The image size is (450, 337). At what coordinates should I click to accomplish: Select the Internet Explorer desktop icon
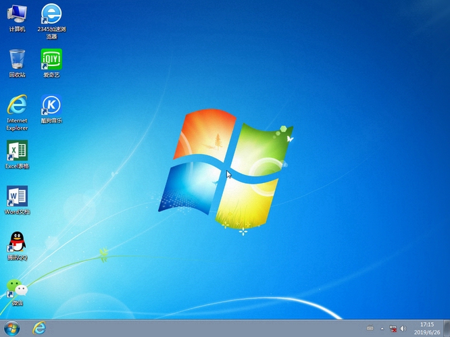point(17,105)
